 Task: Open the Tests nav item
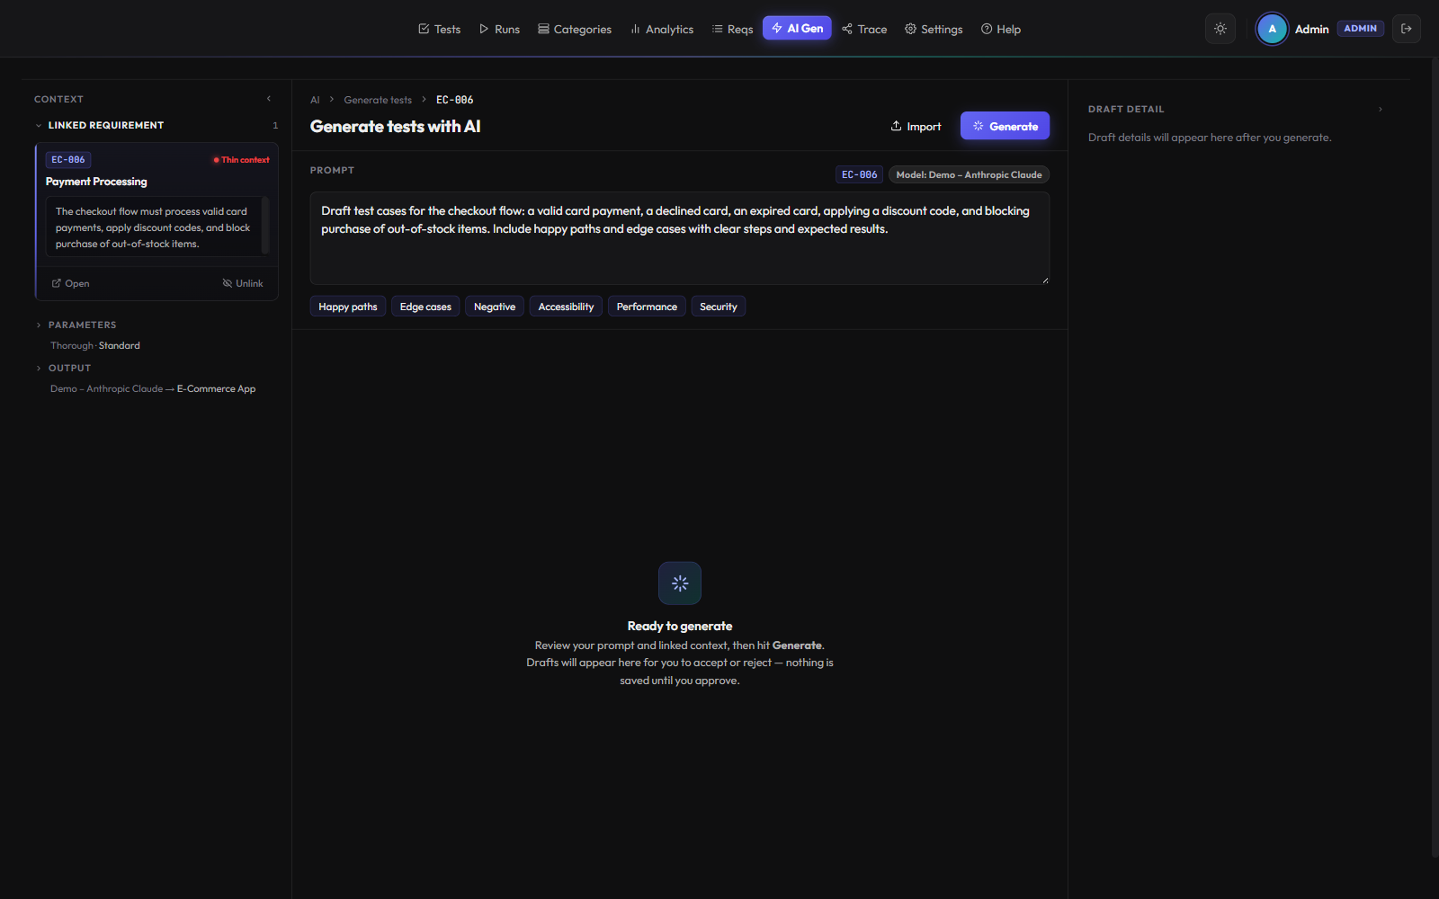click(x=439, y=29)
